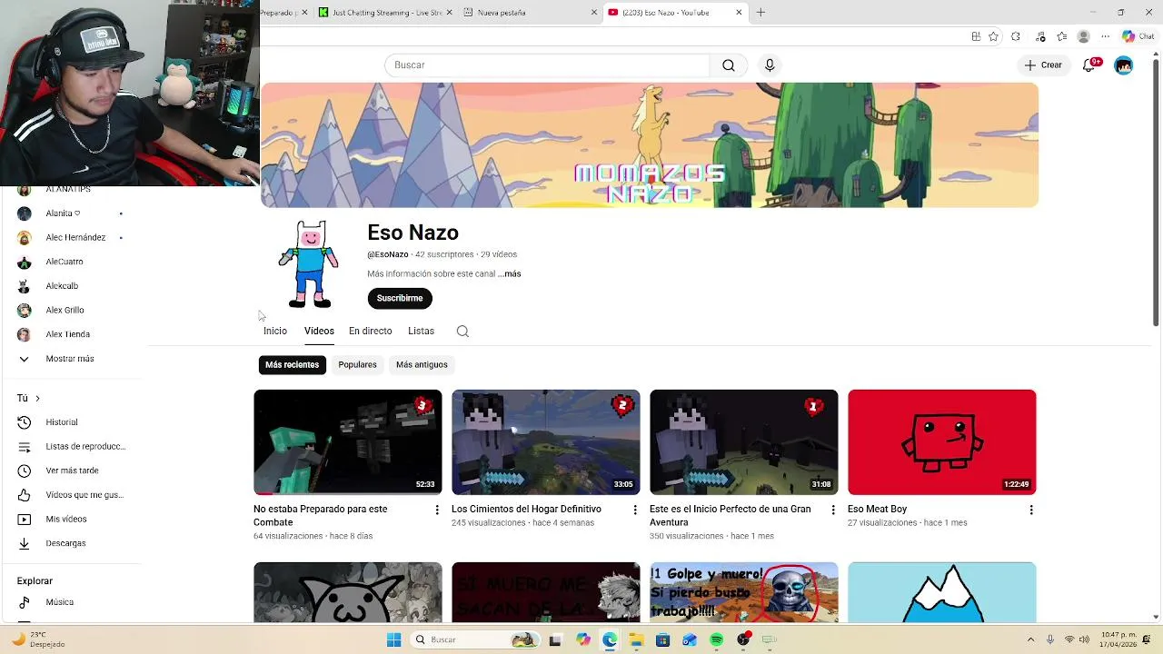Start voice search with the microphone icon
Image resolution: width=1163 pixels, height=654 pixels.
pyautogui.click(x=770, y=65)
